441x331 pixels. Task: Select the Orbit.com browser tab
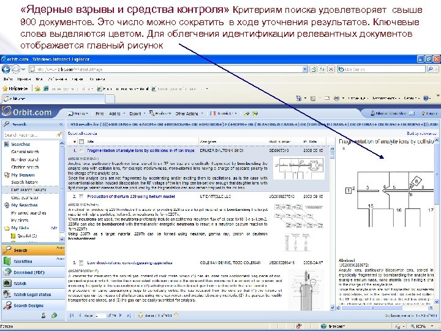coord(53,99)
